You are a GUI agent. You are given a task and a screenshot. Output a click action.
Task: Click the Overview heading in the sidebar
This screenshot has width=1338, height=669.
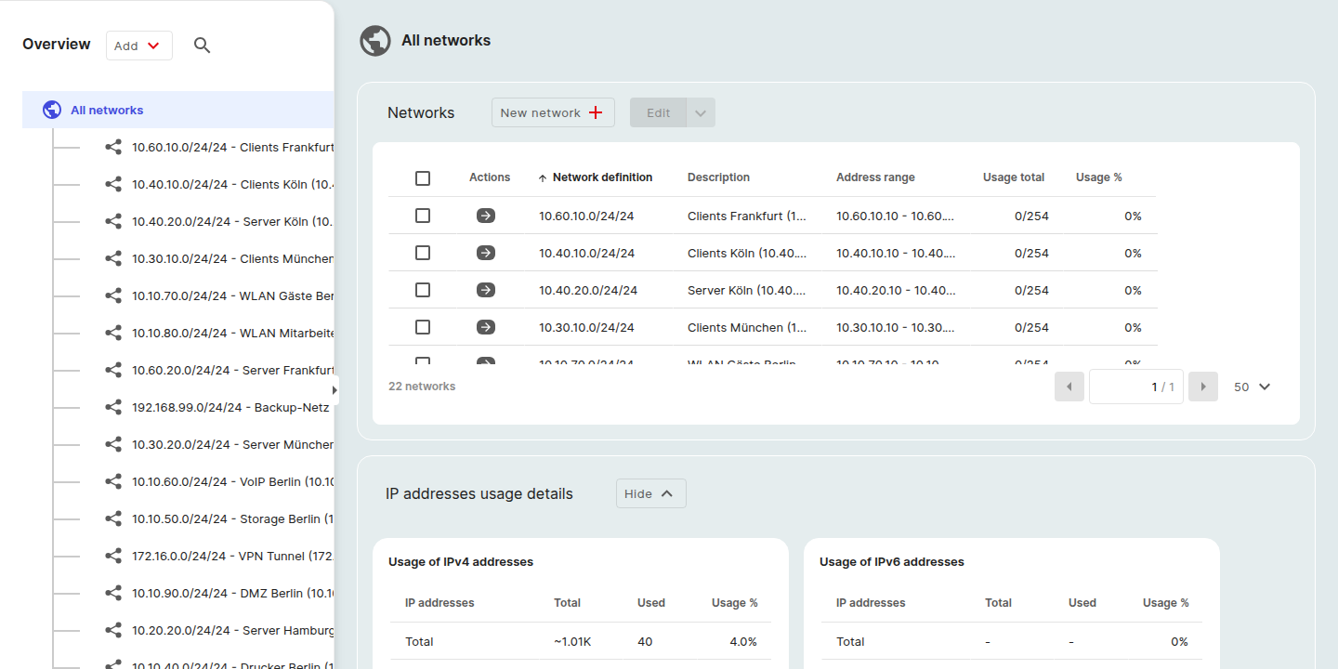coord(57,45)
